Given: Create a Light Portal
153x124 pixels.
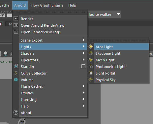Looking at the screenshot, I should [x=121, y=73].
